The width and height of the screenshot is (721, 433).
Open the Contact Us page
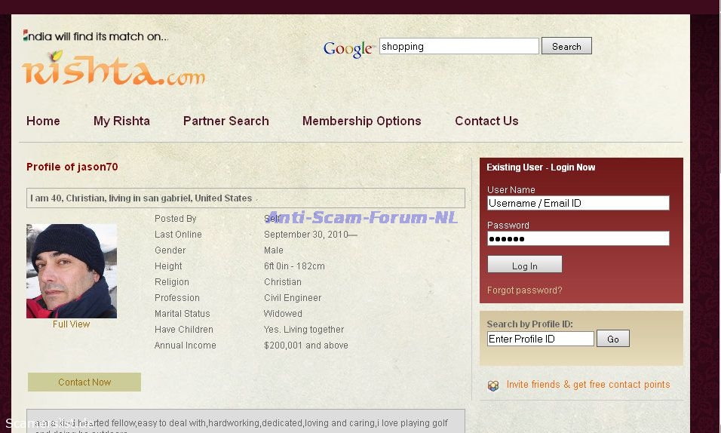(x=486, y=121)
